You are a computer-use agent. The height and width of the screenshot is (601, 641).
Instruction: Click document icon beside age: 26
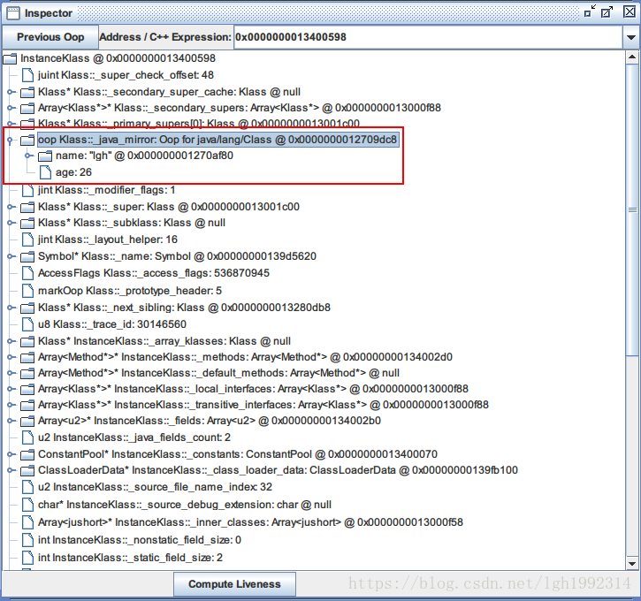(x=45, y=172)
